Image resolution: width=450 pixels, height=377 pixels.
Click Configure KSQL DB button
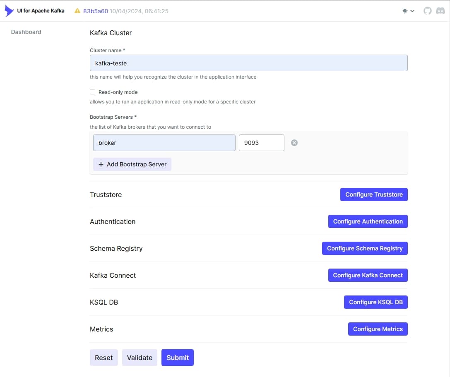pos(376,302)
